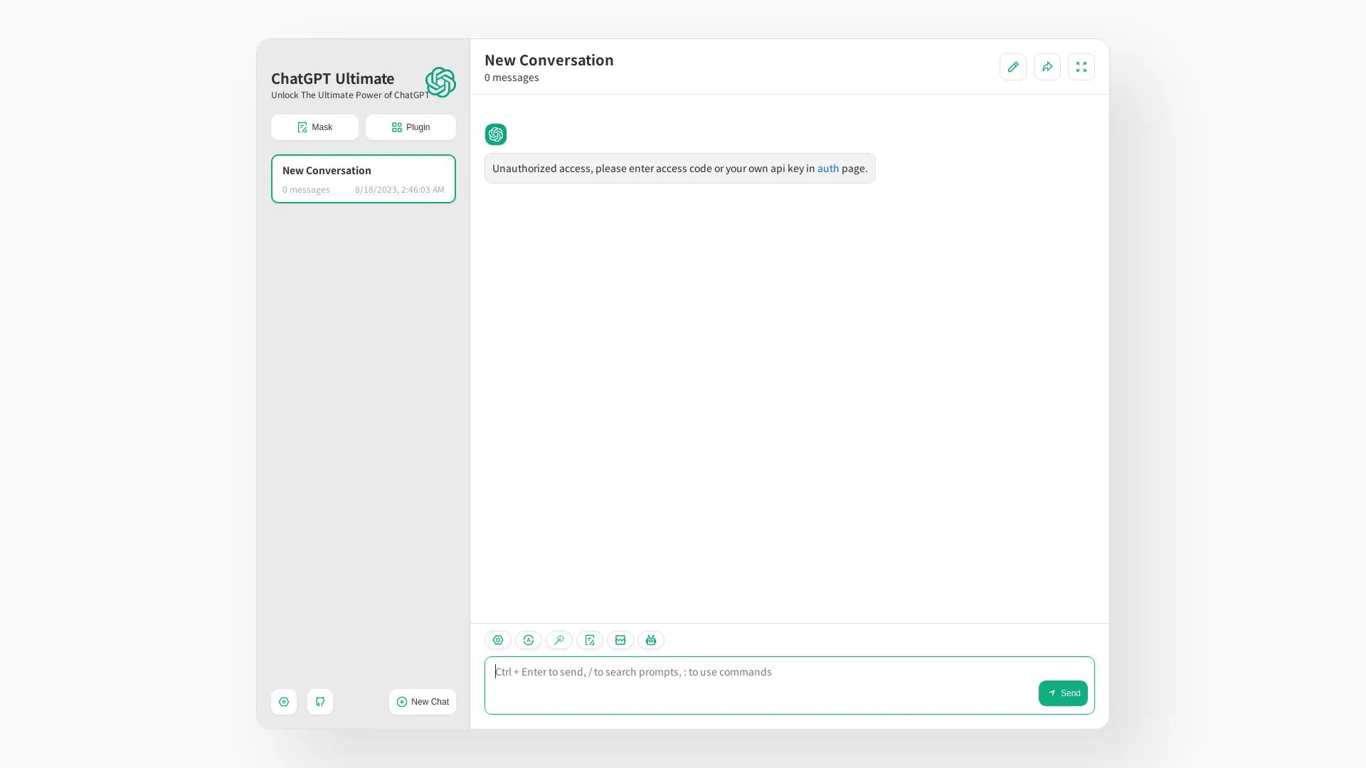Screen dimensions: 1366x768
Task: Click the ChatGPT Ultimate sidebar title
Action: [333, 79]
